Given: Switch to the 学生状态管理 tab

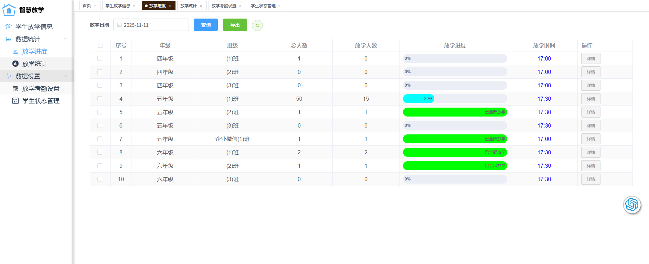Looking at the screenshot, I should [x=263, y=6].
